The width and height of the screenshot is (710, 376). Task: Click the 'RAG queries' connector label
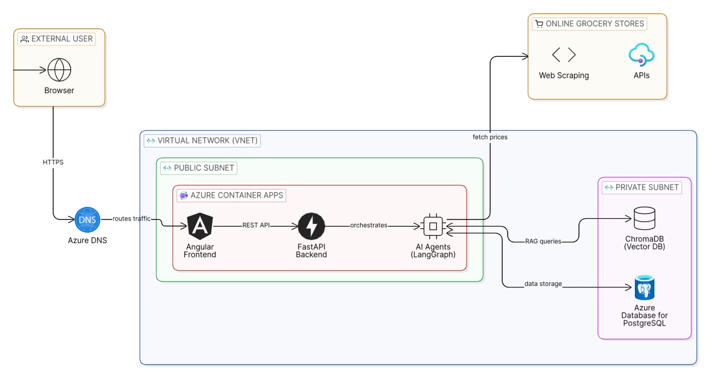(x=543, y=241)
